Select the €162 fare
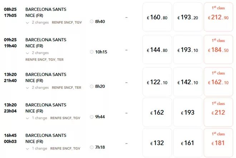 pos(157,112)
